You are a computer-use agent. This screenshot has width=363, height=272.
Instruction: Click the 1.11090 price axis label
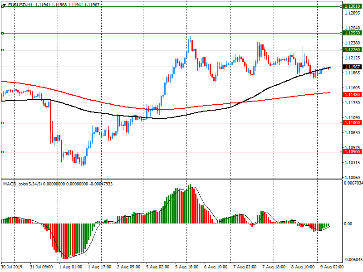(x=353, y=118)
